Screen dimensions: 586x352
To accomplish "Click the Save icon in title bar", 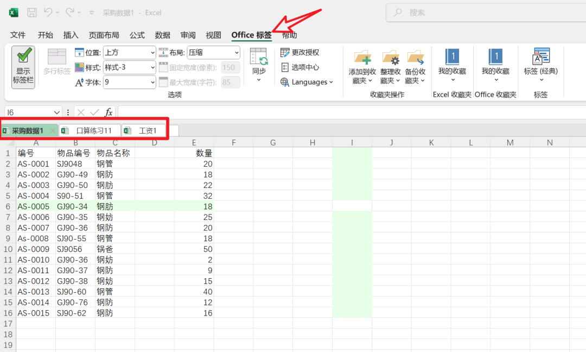I will (32, 12).
